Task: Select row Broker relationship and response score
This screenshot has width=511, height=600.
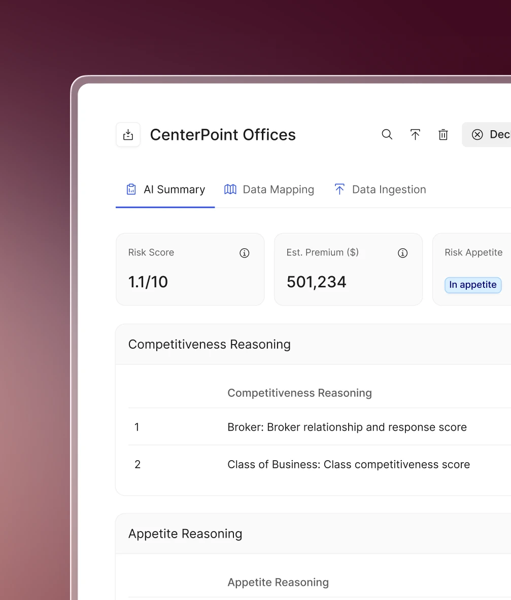Action: point(320,427)
